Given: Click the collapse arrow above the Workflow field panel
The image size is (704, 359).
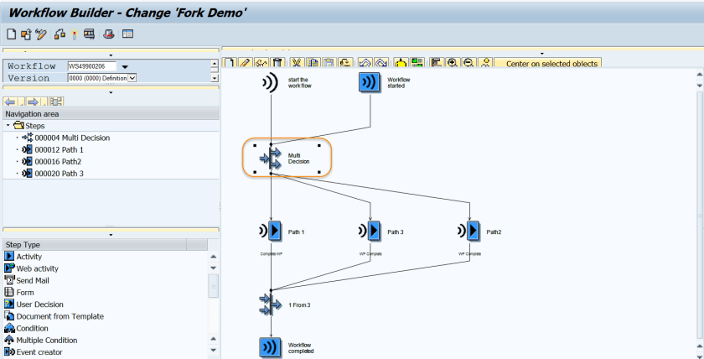Looking at the screenshot, I should click(111, 55).
